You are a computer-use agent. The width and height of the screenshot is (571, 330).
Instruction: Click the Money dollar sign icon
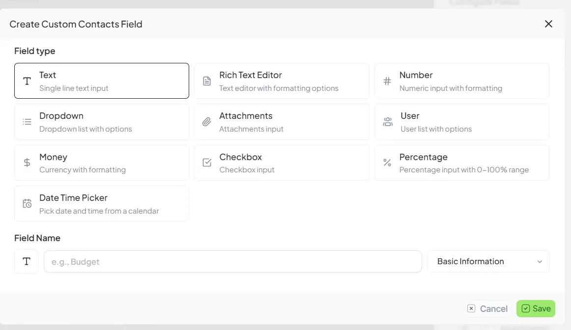[27, 163]
